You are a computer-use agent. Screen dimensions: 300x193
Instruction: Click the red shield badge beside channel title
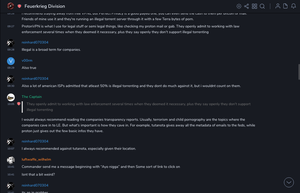click(19, 6)
